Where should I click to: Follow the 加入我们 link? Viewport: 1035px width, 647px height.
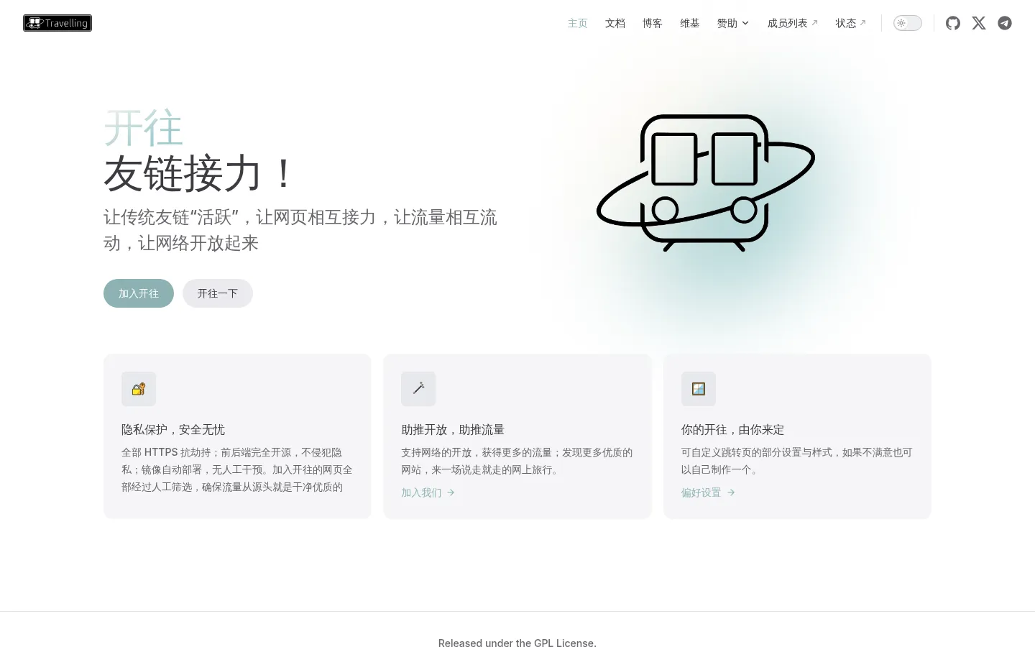point(428,492)
